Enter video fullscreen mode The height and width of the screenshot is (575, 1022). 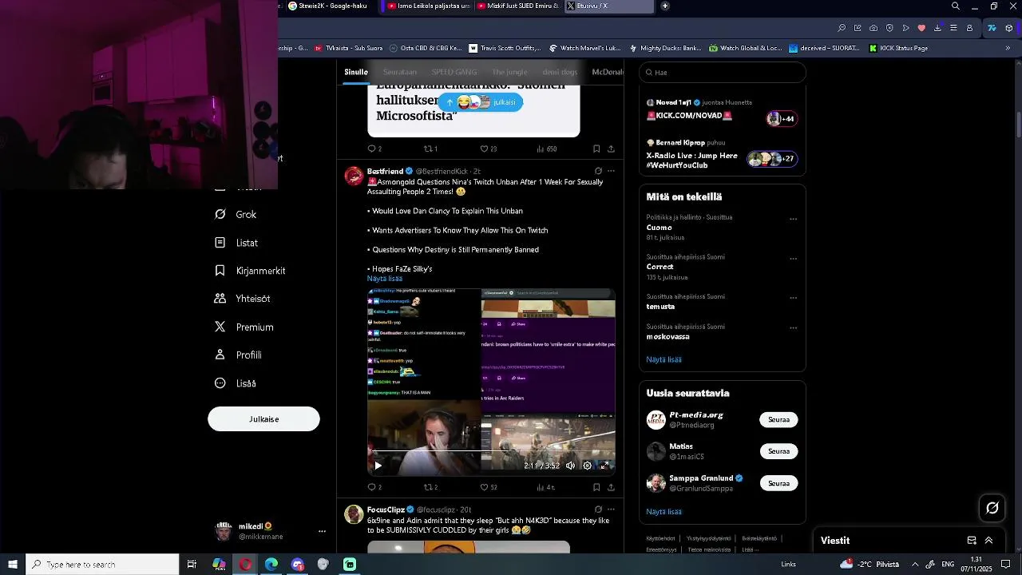(x=604, y=466)
